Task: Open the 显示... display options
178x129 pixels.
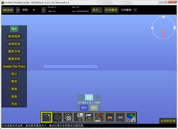Action: coord(97,10)
